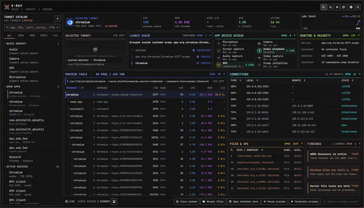Select the systemctl process row
Screen dimensions: 364x208
pyautogui.click(x=145, y=109)
